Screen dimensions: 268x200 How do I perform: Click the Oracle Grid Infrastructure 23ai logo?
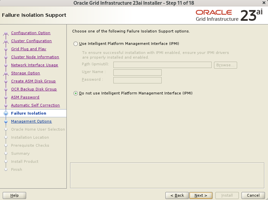[229, 15]
